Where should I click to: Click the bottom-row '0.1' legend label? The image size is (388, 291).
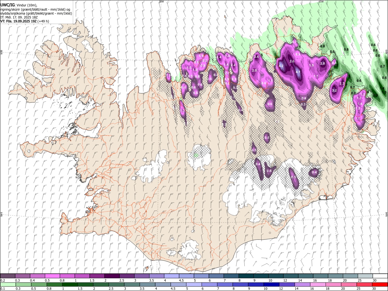(x=2, y=289)
